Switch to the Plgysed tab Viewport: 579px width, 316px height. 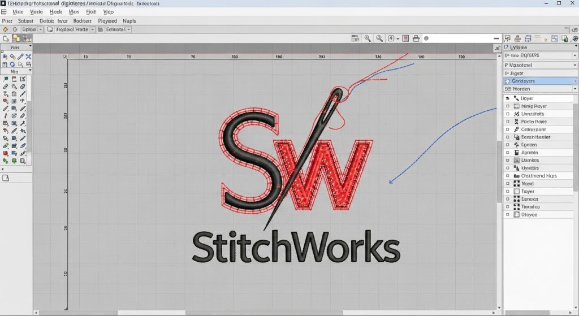pyautogui.click(x=107, y=21)
